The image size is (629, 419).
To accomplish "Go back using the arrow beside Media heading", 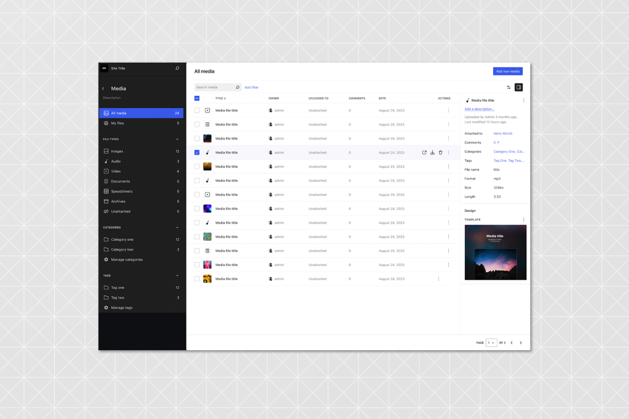I will coord(103,88).
